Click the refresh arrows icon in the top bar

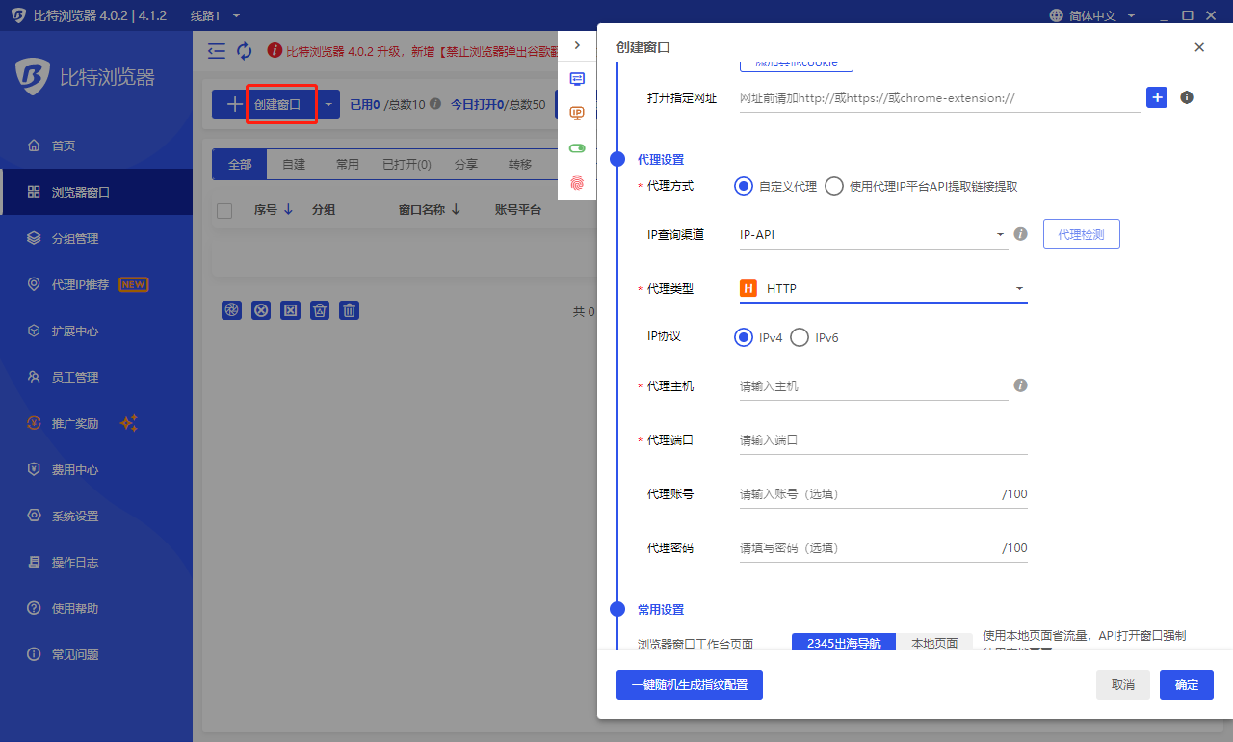(245, 50)
